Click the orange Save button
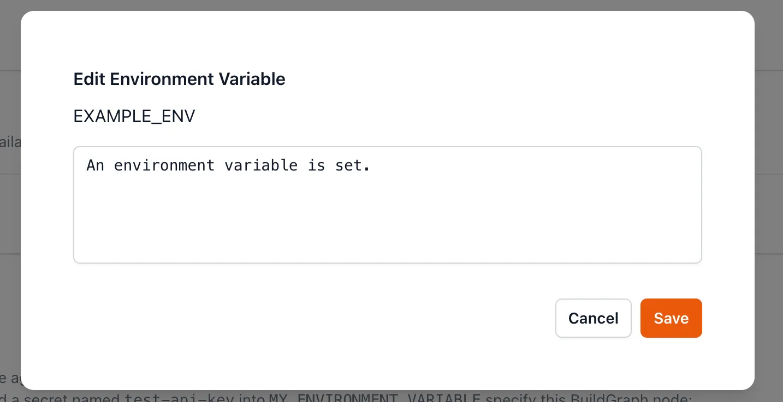783x402 pixels. pyautogui.click(x=671, y=318)
